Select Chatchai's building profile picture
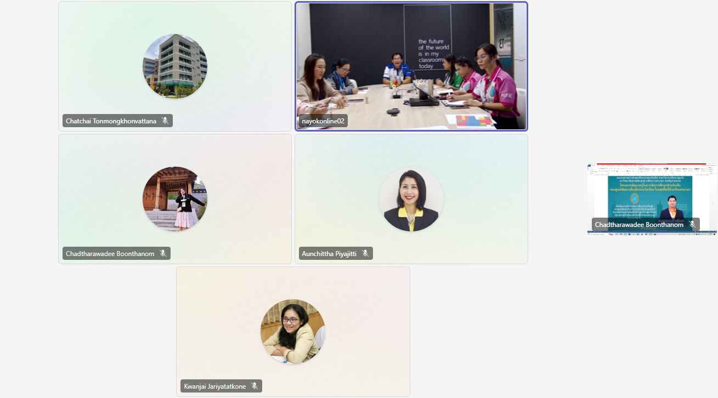The height and width of the screenshot is (398, 718). pos(175,66)
